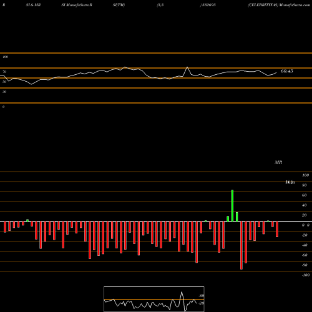Click the SI & MR header text
312x312 pixels.
(x=33, y=5)
